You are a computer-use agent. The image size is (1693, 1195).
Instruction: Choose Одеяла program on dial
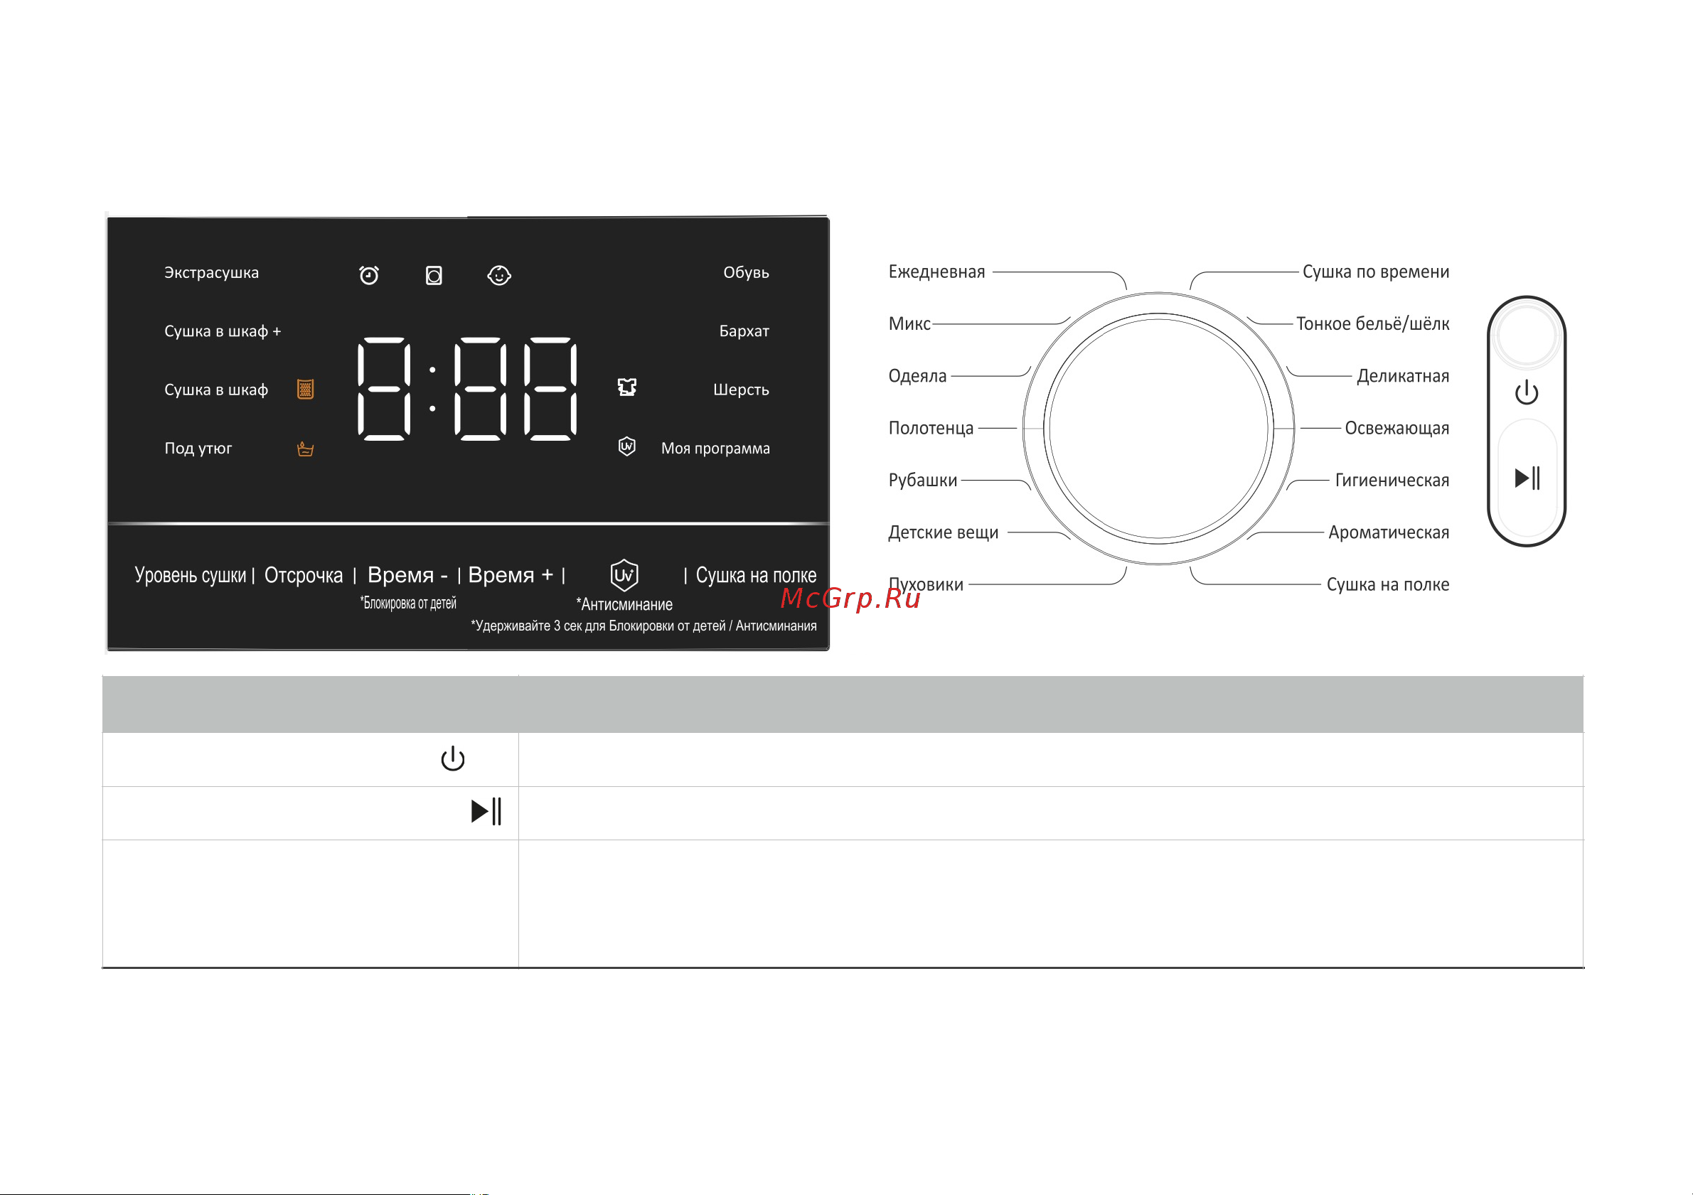pyautogui.click(x=917, y=376)
